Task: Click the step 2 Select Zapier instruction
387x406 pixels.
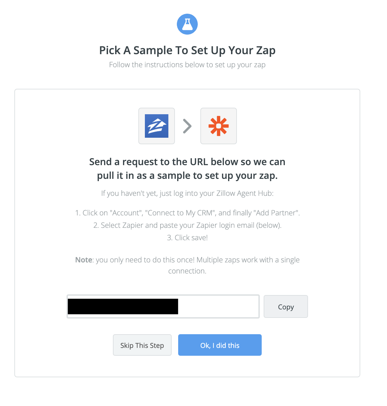Action: (187, 225)
